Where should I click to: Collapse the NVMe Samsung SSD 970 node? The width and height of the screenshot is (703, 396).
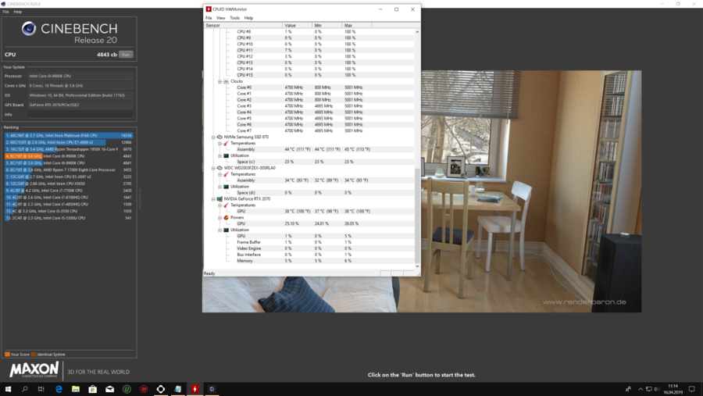tap(213, 137)
